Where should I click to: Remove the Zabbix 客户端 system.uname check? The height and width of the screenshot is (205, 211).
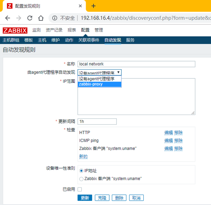(x=178, y=148)
